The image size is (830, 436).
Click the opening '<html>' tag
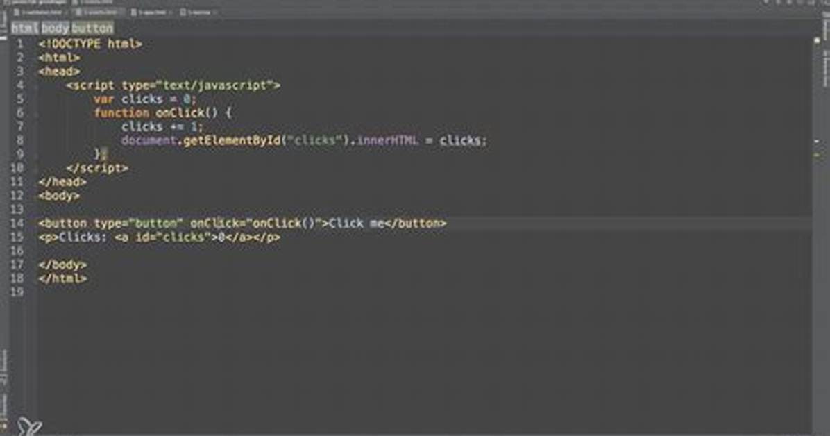click(x=59, y=57)
